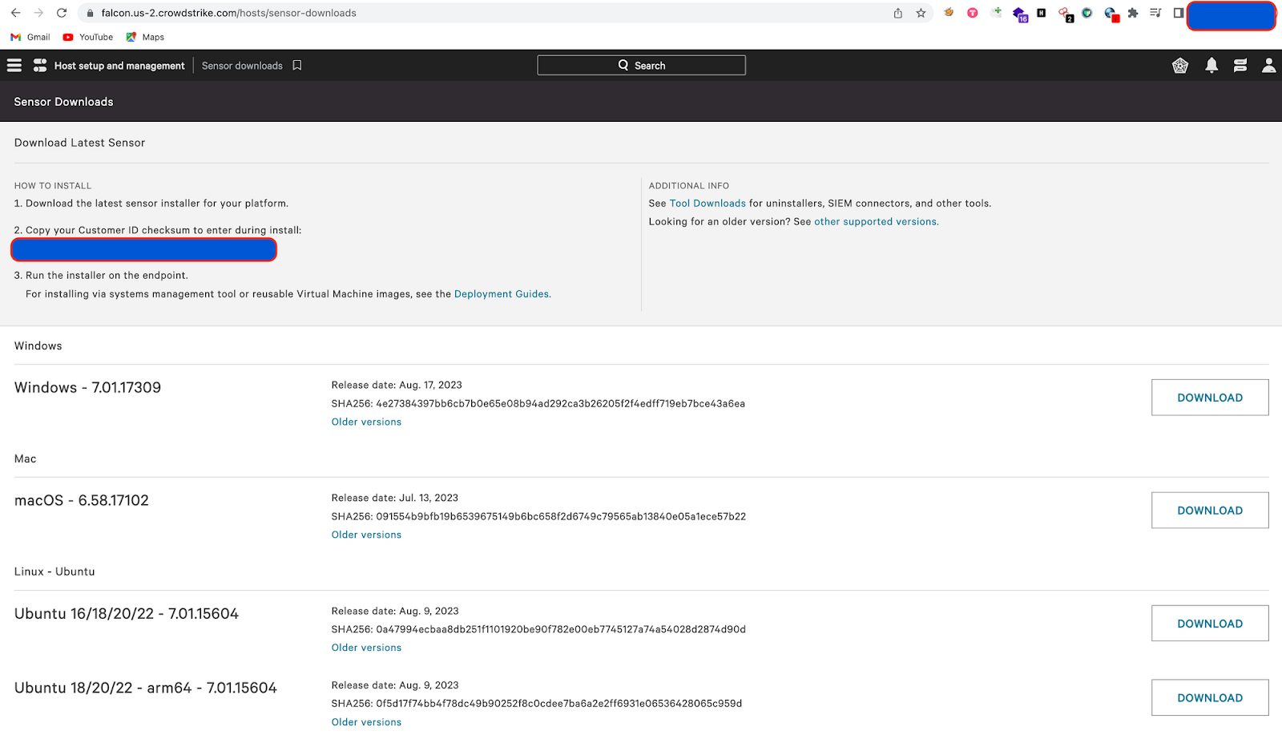
Task: Click the 'macOS - 6.58.17102' title
Action: (x=82, y=501)
